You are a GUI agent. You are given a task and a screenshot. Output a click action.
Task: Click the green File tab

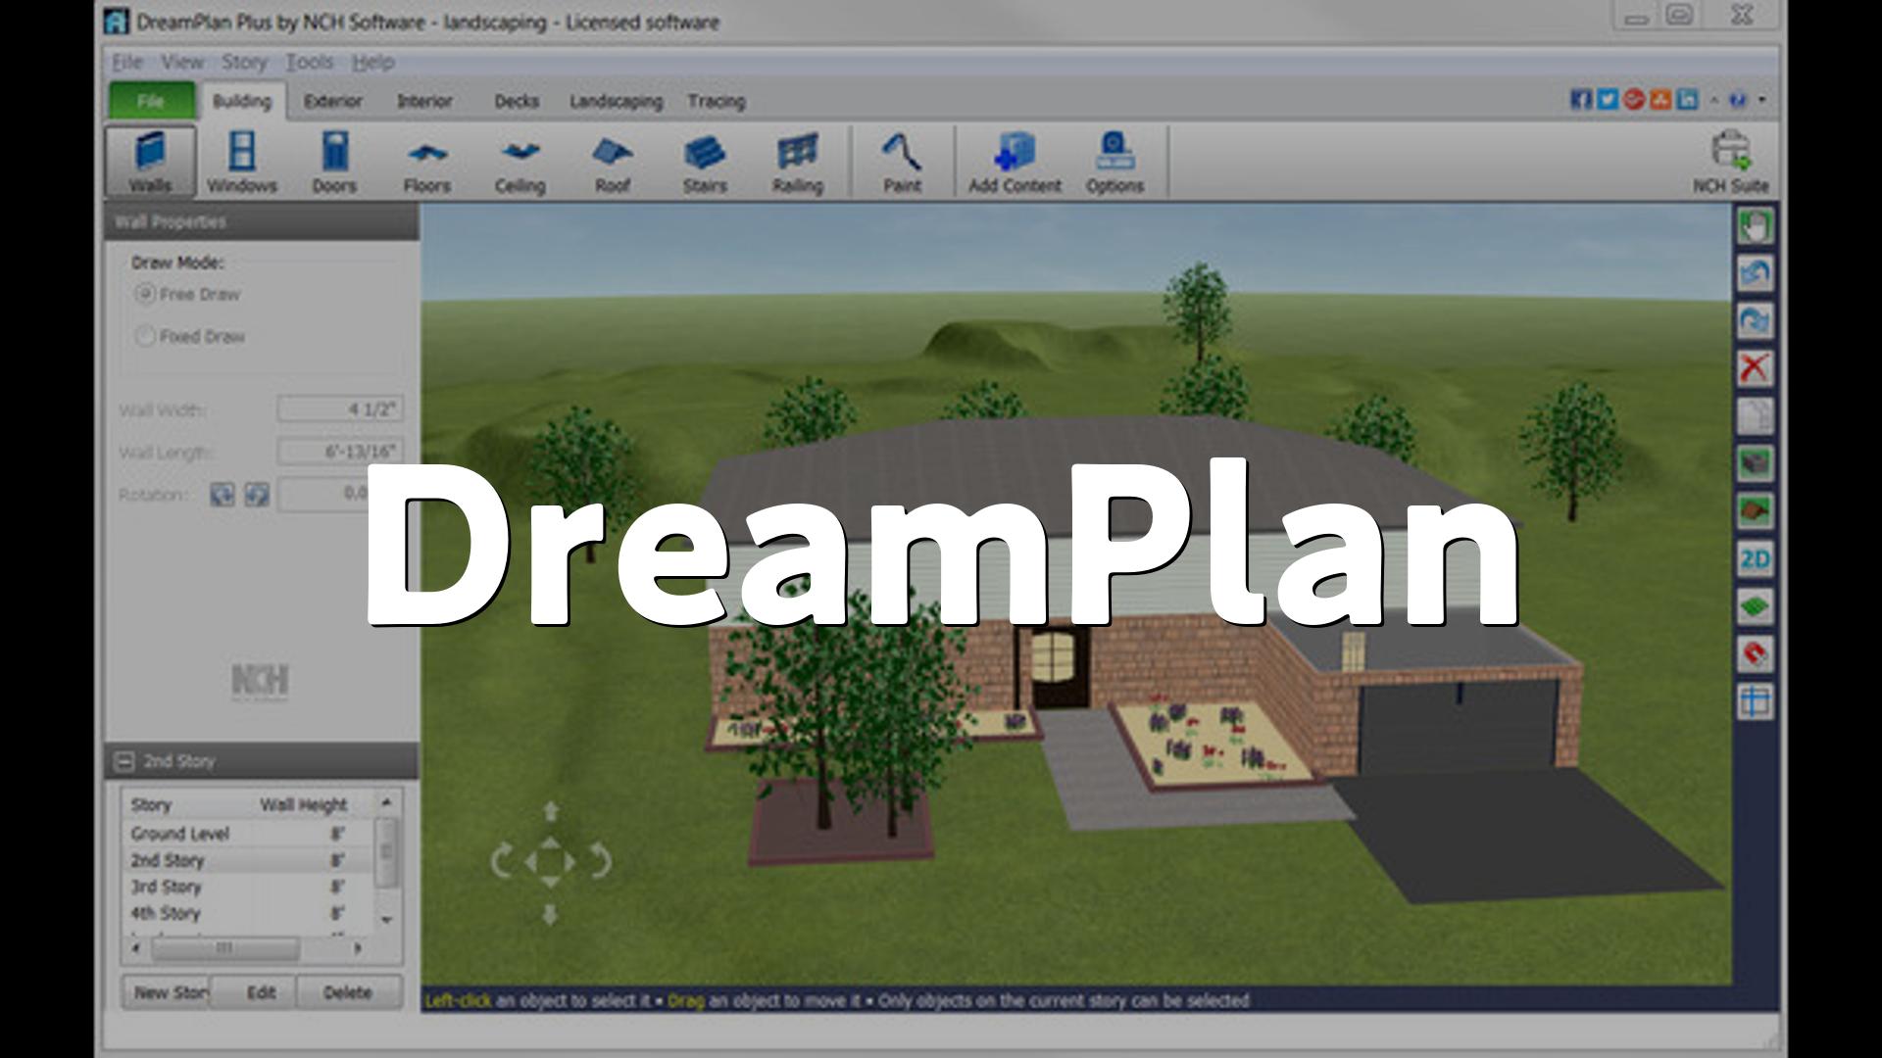click(151, 101)
